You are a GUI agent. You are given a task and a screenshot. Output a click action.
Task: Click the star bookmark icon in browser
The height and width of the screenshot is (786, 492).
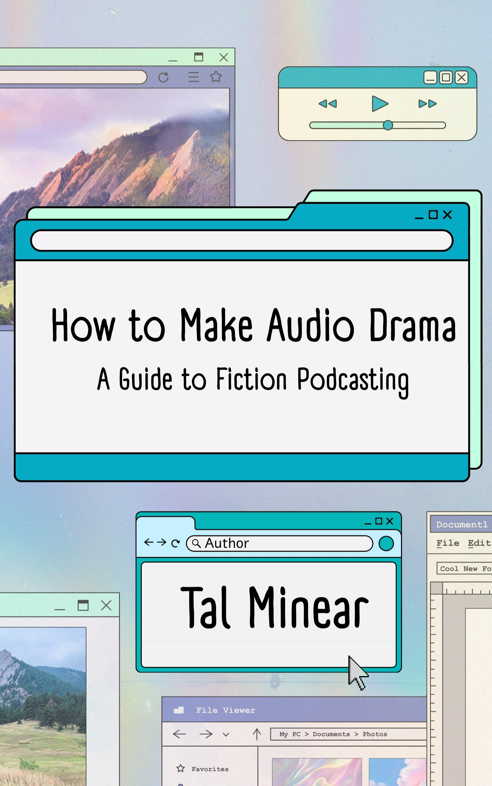216,77
